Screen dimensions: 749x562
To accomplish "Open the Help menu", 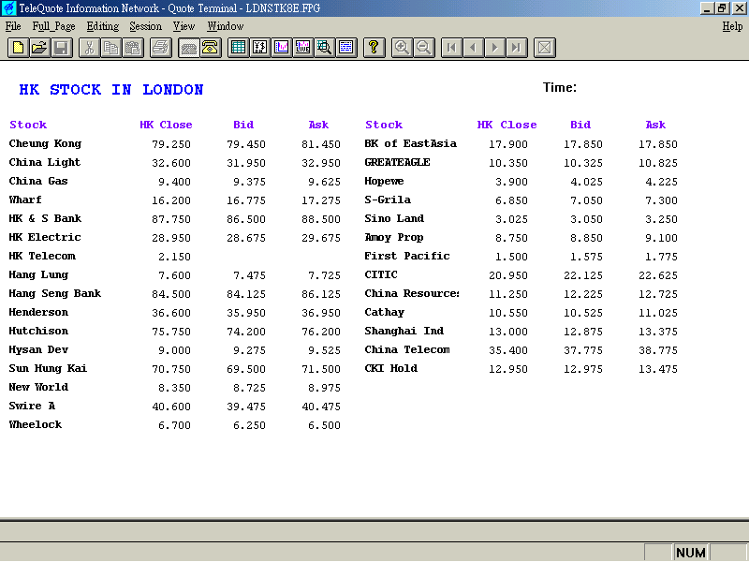I will click(x=732, y=26).
